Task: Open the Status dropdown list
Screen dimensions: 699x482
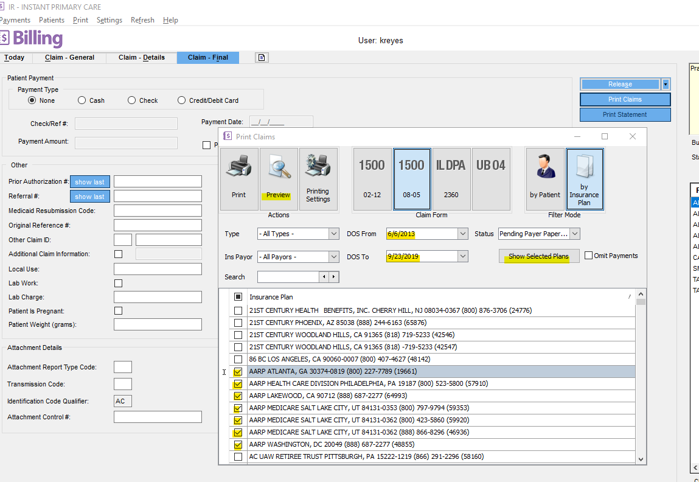Action: point(575,234)
